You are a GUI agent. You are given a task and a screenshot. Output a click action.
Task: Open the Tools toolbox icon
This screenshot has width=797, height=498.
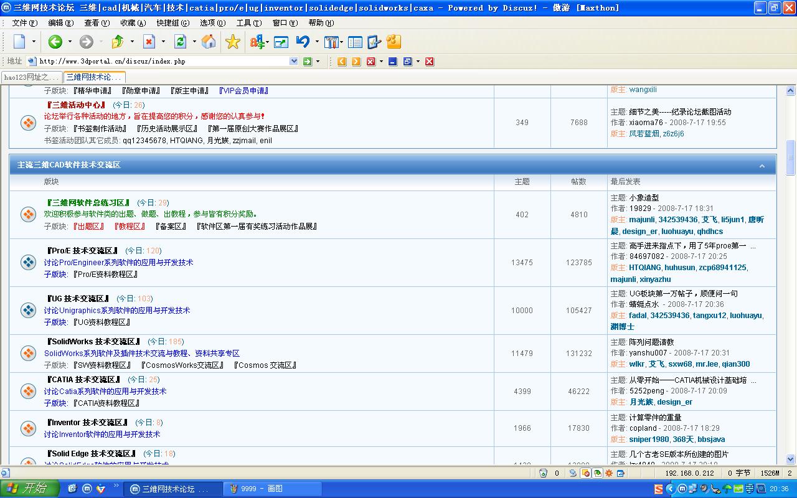point(331,42)
